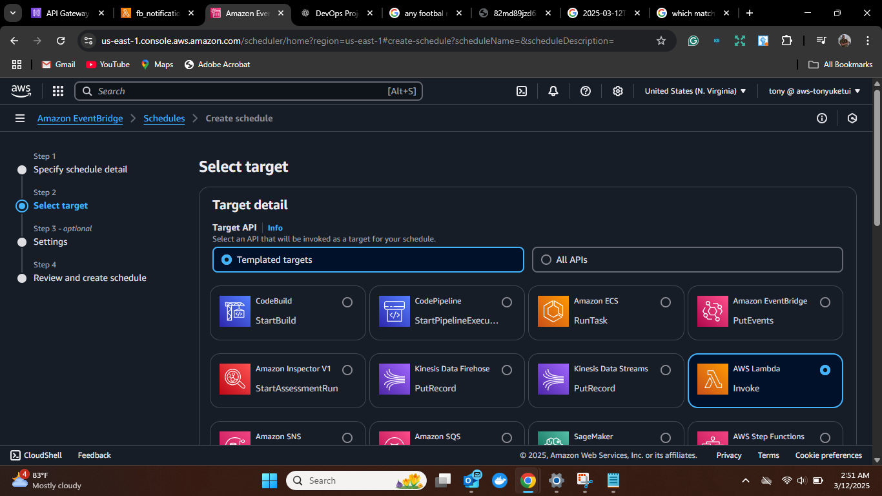Go to the Schedules breadcrumb link
Viewport: 882px width, 496px height.
coord(164,118)
